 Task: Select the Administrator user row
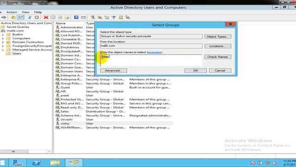[x=72, y=27]
